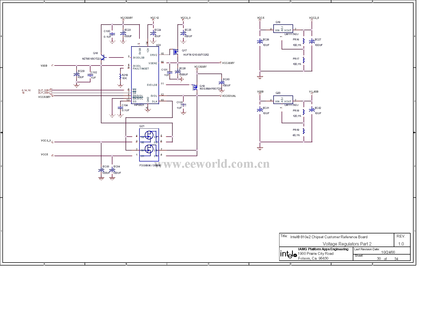Click the 'EC27' capacitor designator

(318, 40)
